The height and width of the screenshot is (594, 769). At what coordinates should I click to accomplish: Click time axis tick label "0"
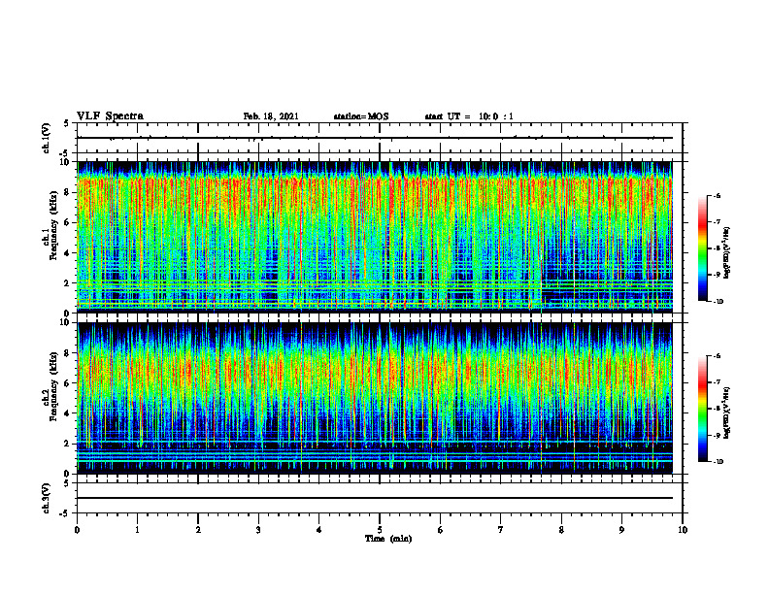pyautogui.click(x=77, y=530)
